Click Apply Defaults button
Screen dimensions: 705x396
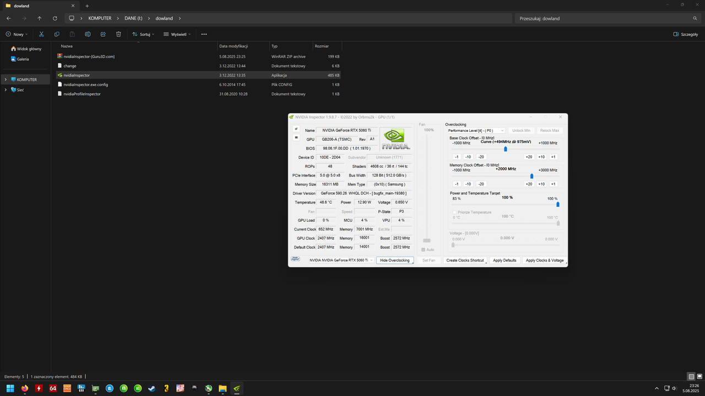pos(505,260)
